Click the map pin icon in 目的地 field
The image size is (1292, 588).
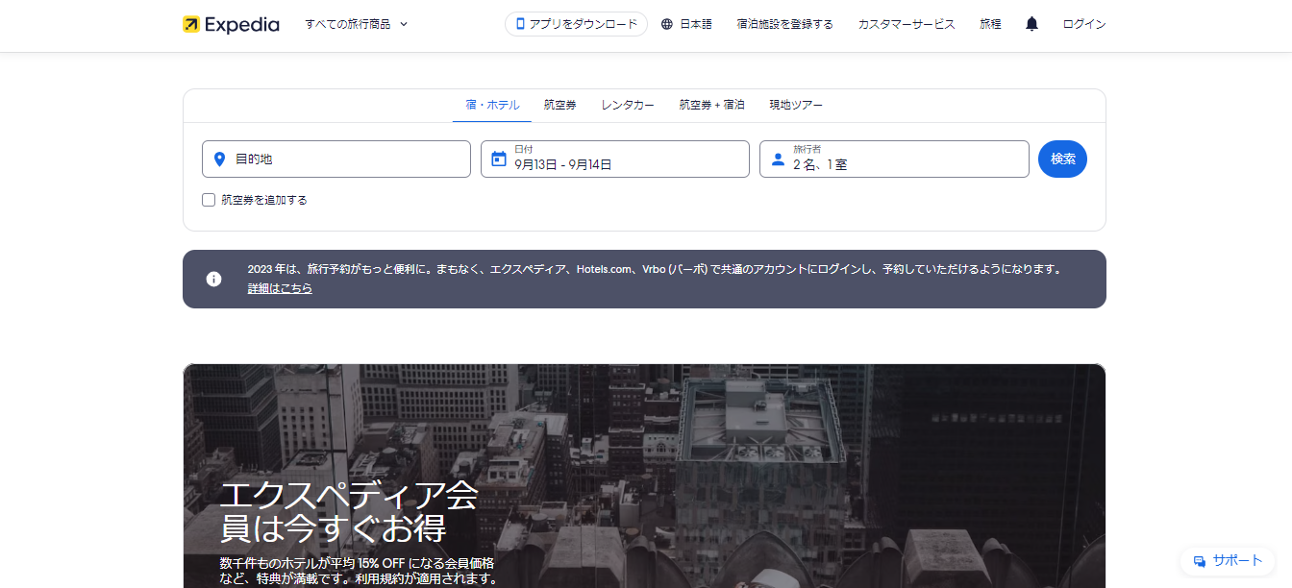(219, 159)
